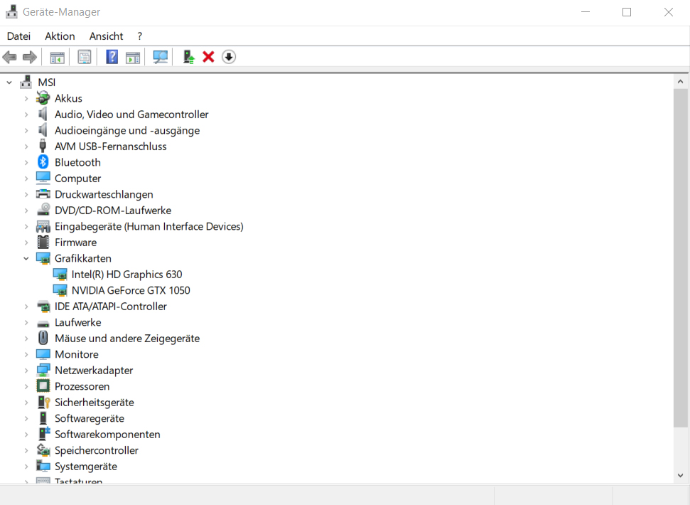Minimize the Geräte-Manager window
This screenshot has height=505, width=690.
click(586, 12)
